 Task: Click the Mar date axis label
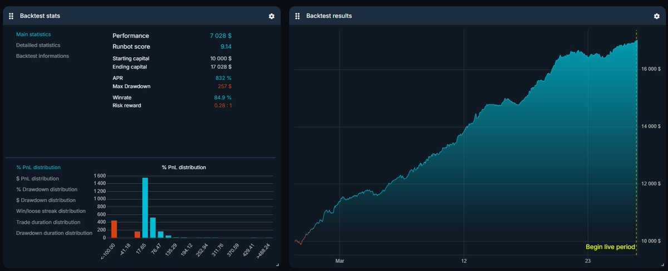point(340,260)
